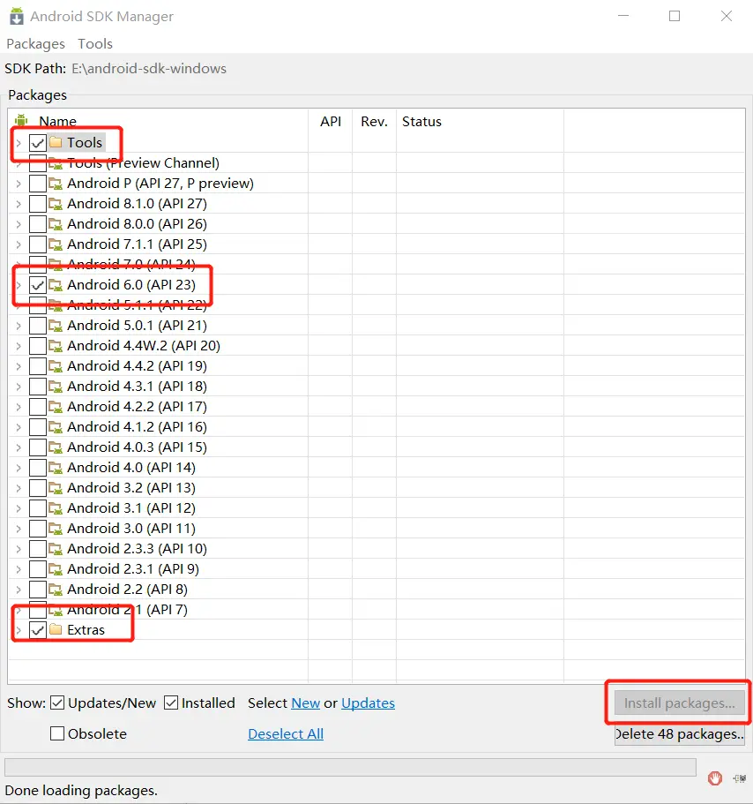
Task: Select the Android 4.3.1 (API 18) row text
Action: tap(137, 386)
